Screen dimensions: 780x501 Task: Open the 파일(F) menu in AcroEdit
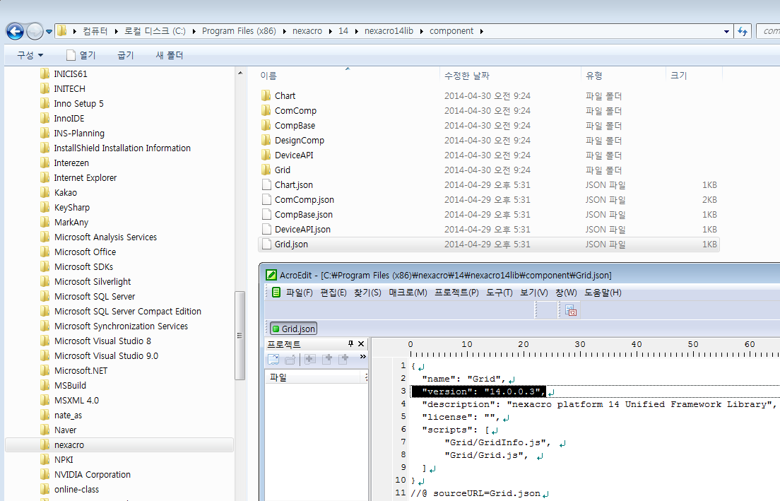(x=299, y=293)
